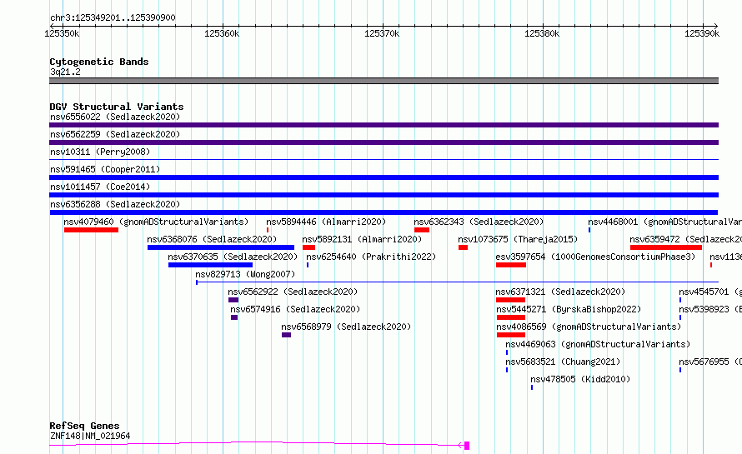
Task: Open the nsv591465 (Cooper2011) variant label
Action: 105,169
